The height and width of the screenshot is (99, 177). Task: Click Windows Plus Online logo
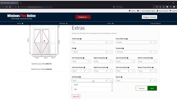[22, 17]
